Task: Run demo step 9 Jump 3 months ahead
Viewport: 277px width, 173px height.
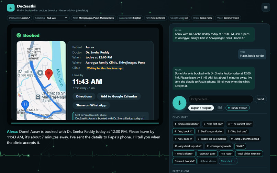Action: point(245,139)
